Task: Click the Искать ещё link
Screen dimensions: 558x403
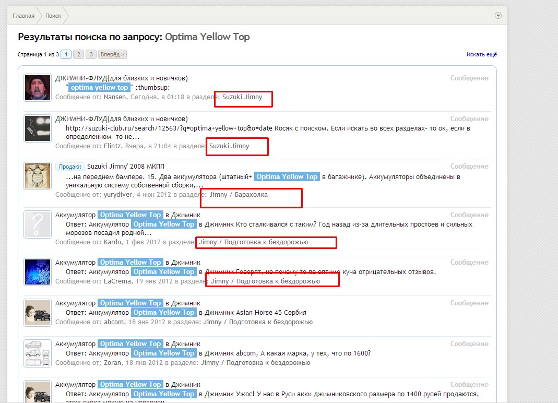Action: [481, 54]
